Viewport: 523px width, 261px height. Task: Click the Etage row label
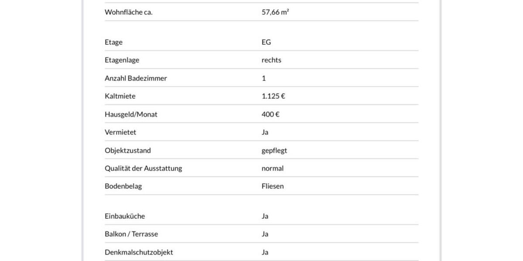[x=114, y=42]
